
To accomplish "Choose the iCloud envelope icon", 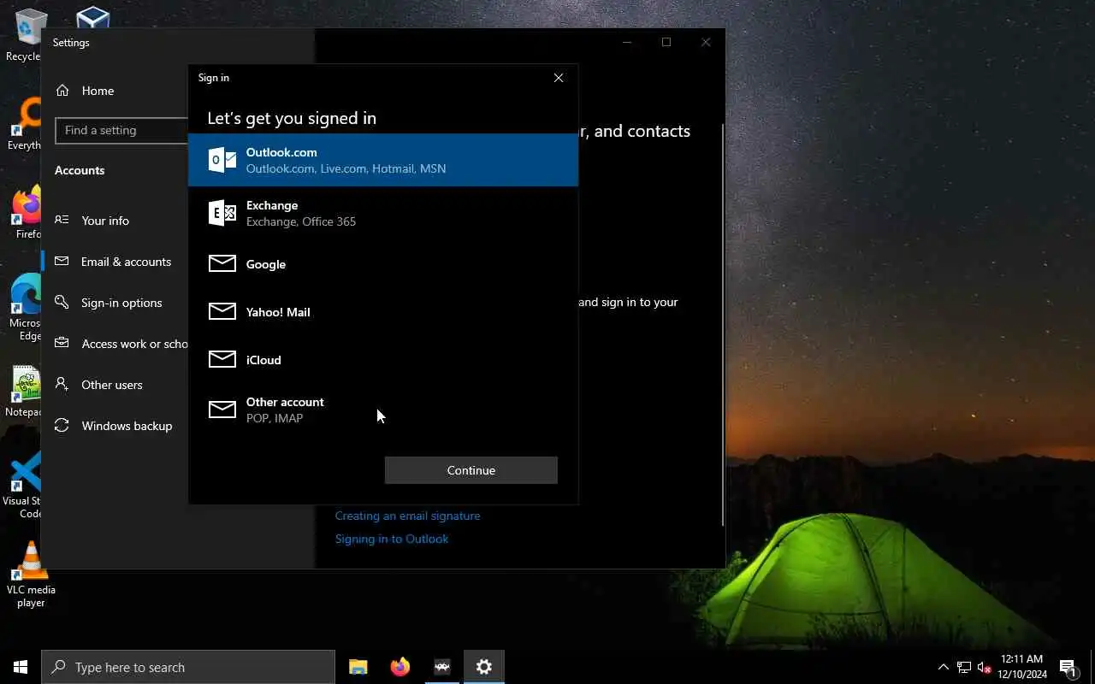I will (x=222, y=359).
